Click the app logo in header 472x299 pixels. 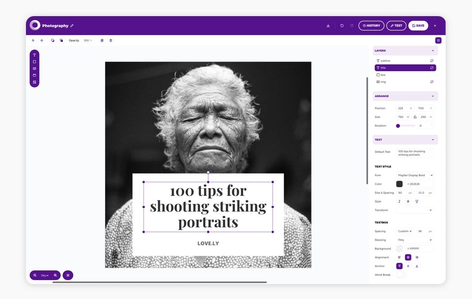coord(35,25)
